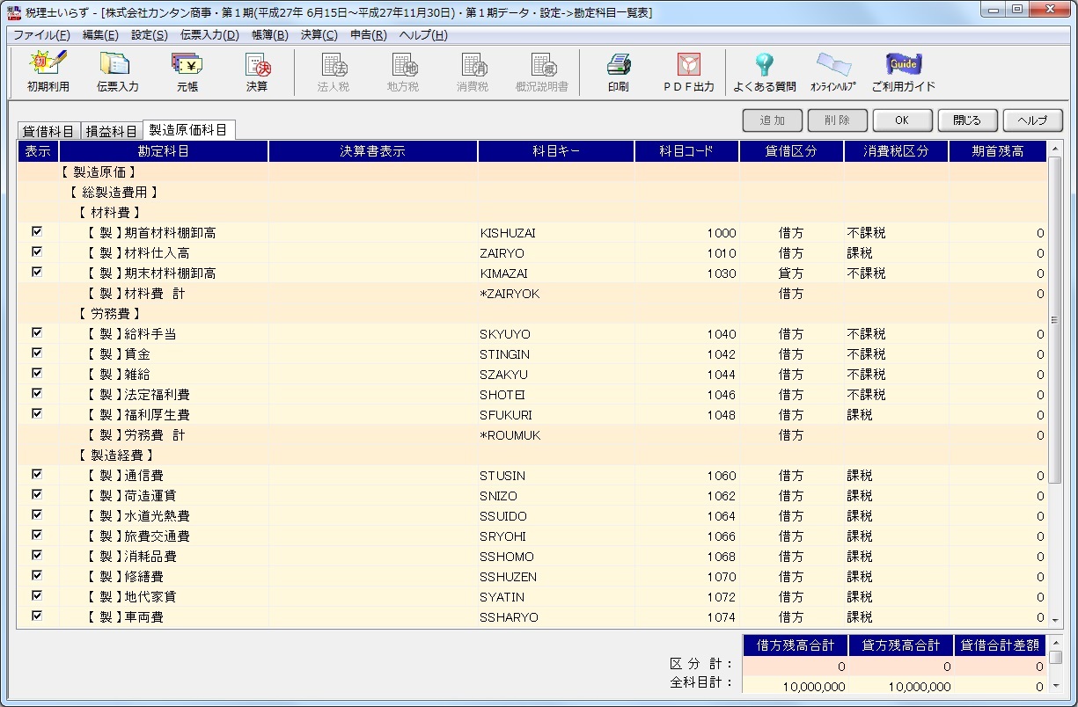Toggle the 表示 checkbox for 賃金
The height and width of the screenshot is (707, 1078).
pyautogui.click(x=37, y=353)
